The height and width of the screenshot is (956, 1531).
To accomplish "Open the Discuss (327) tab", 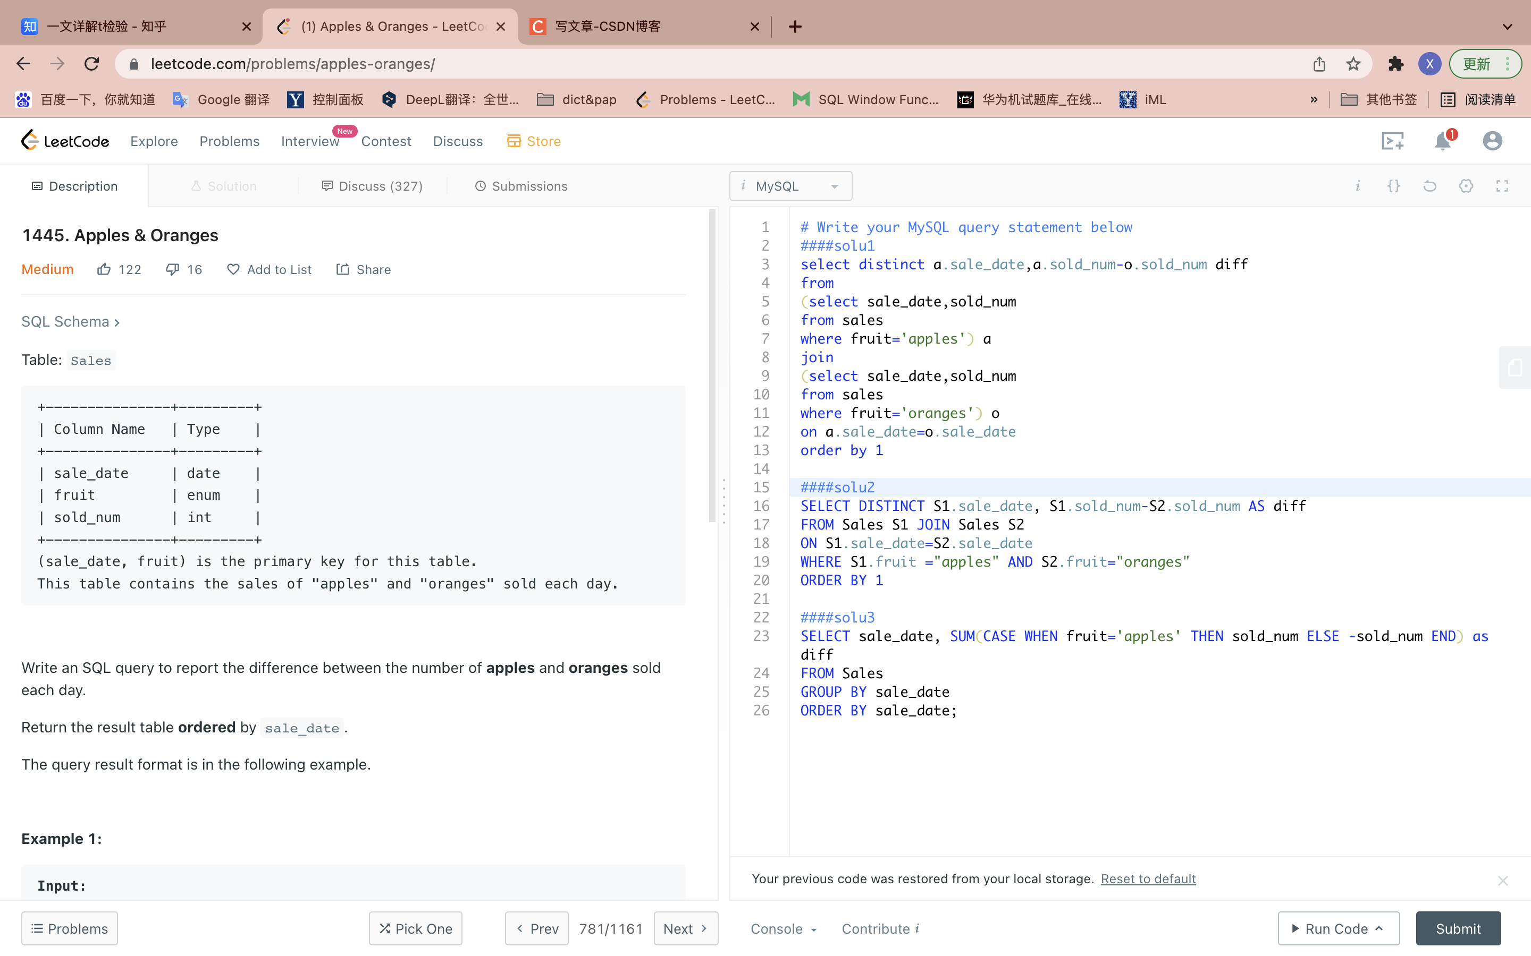I will (x=372, y=186).
